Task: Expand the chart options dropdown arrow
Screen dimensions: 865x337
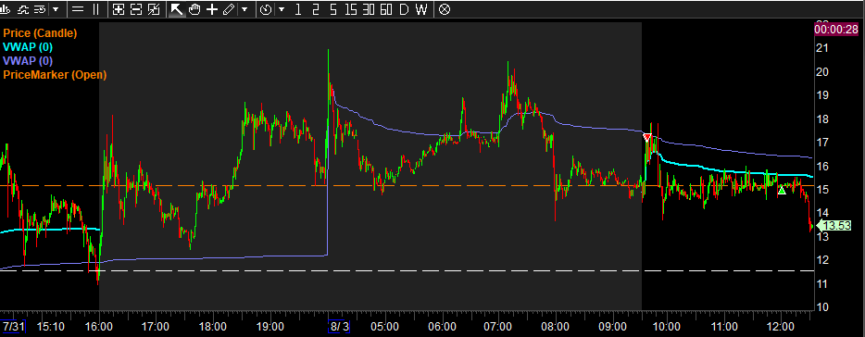Action: pos(56,9)
